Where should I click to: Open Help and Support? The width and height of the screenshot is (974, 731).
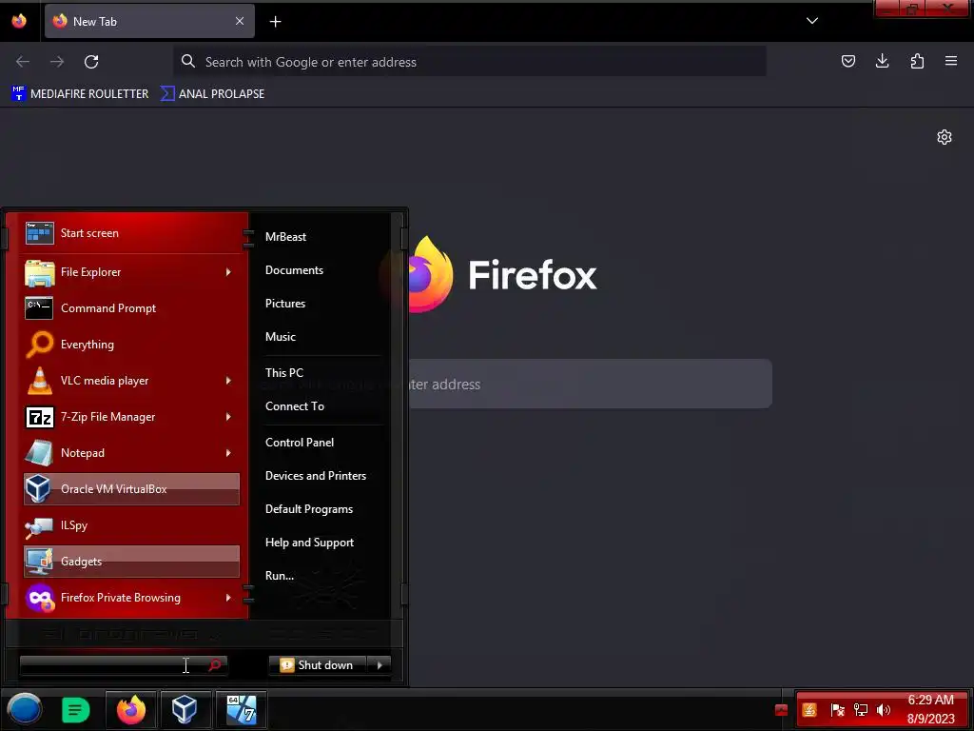(309, 543)
